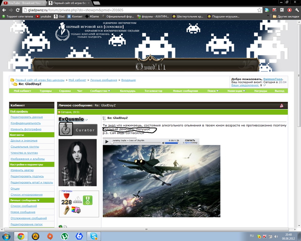The width and height of the screenshot is (301, 241).
Task: Open the fighter jet image
Action: tap(162, 181)
